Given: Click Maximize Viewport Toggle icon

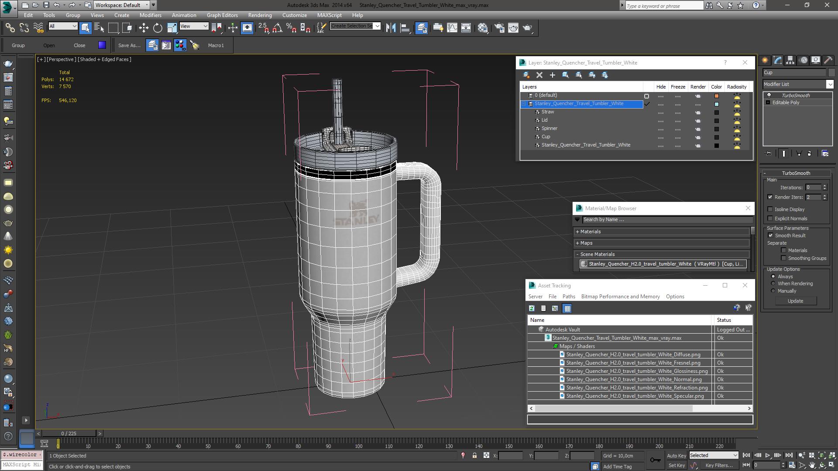Looking at the screenshot, I should tap(832, 465).
